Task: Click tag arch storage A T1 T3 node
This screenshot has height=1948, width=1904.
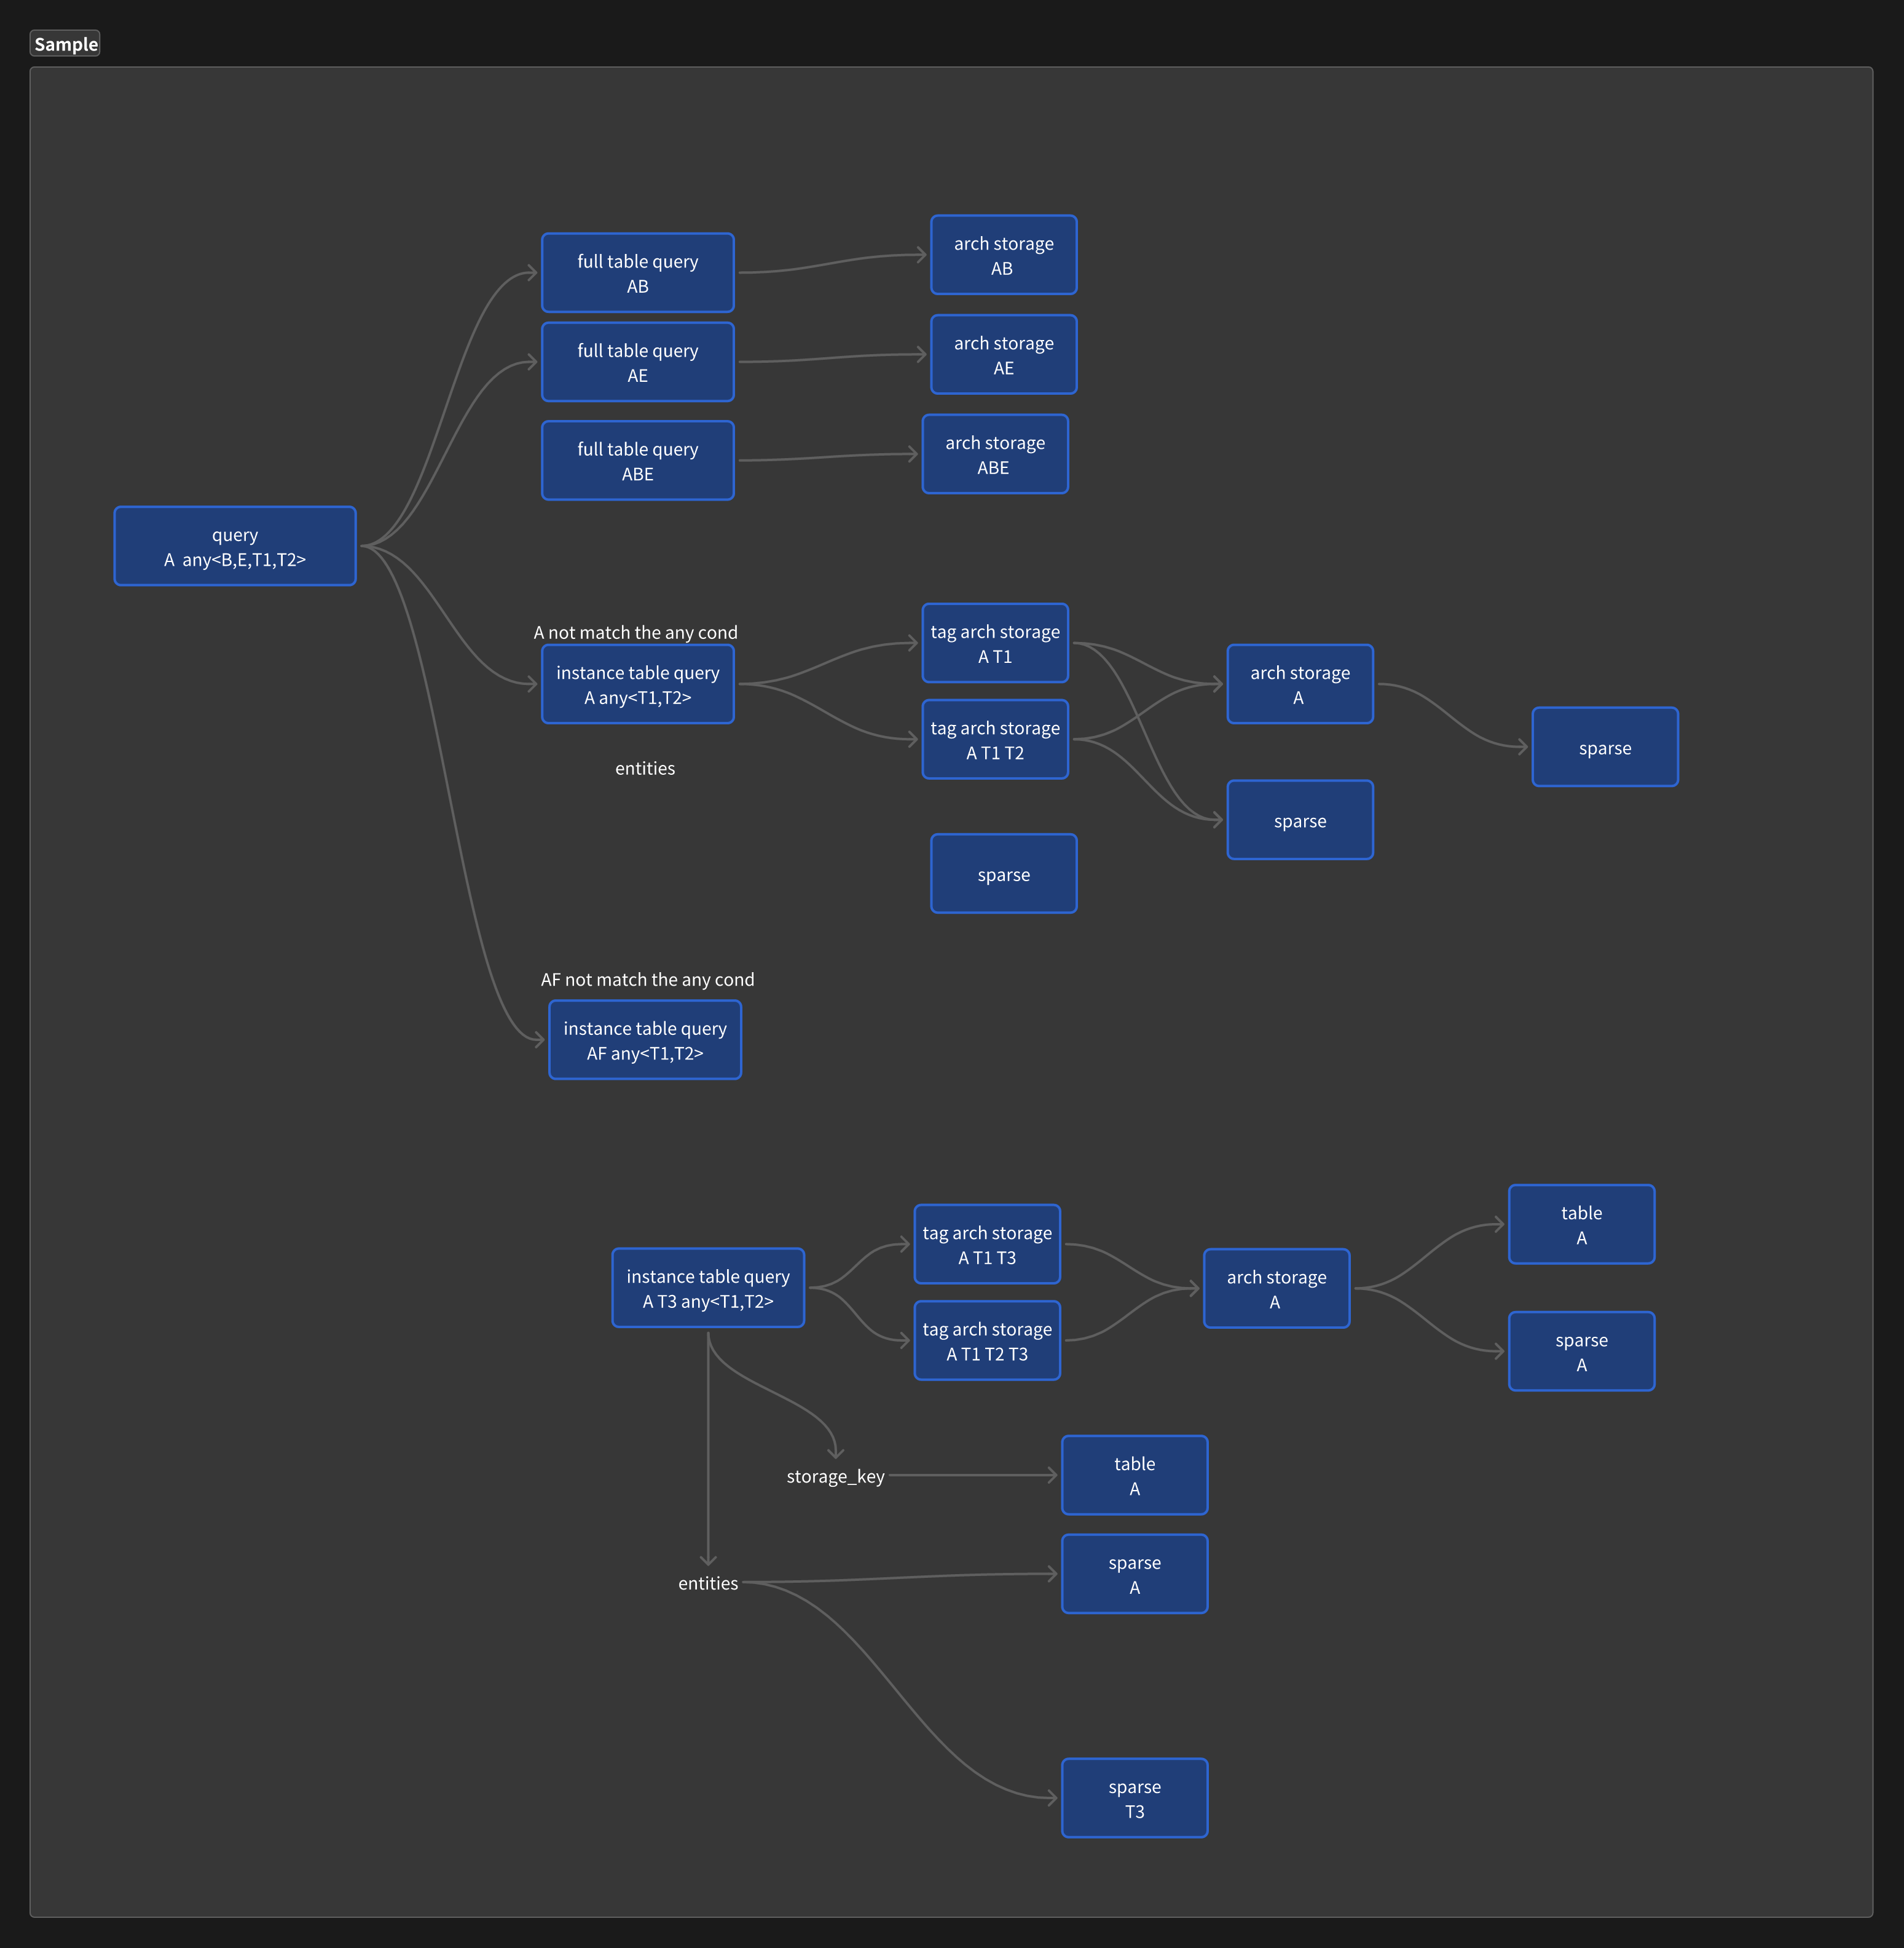Action: tap(986, 1245)
